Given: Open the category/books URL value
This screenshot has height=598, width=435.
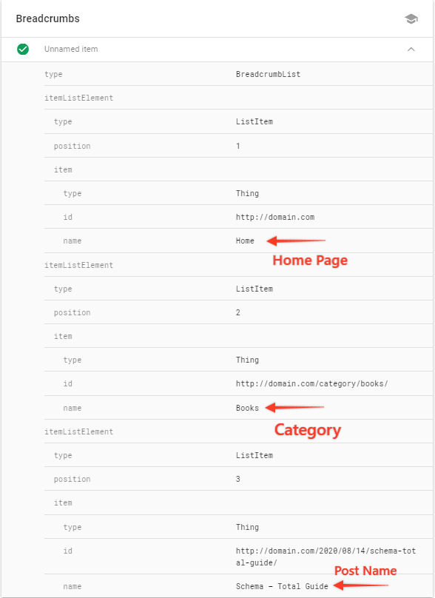Looking at the screenshot, I should point(311,383).
